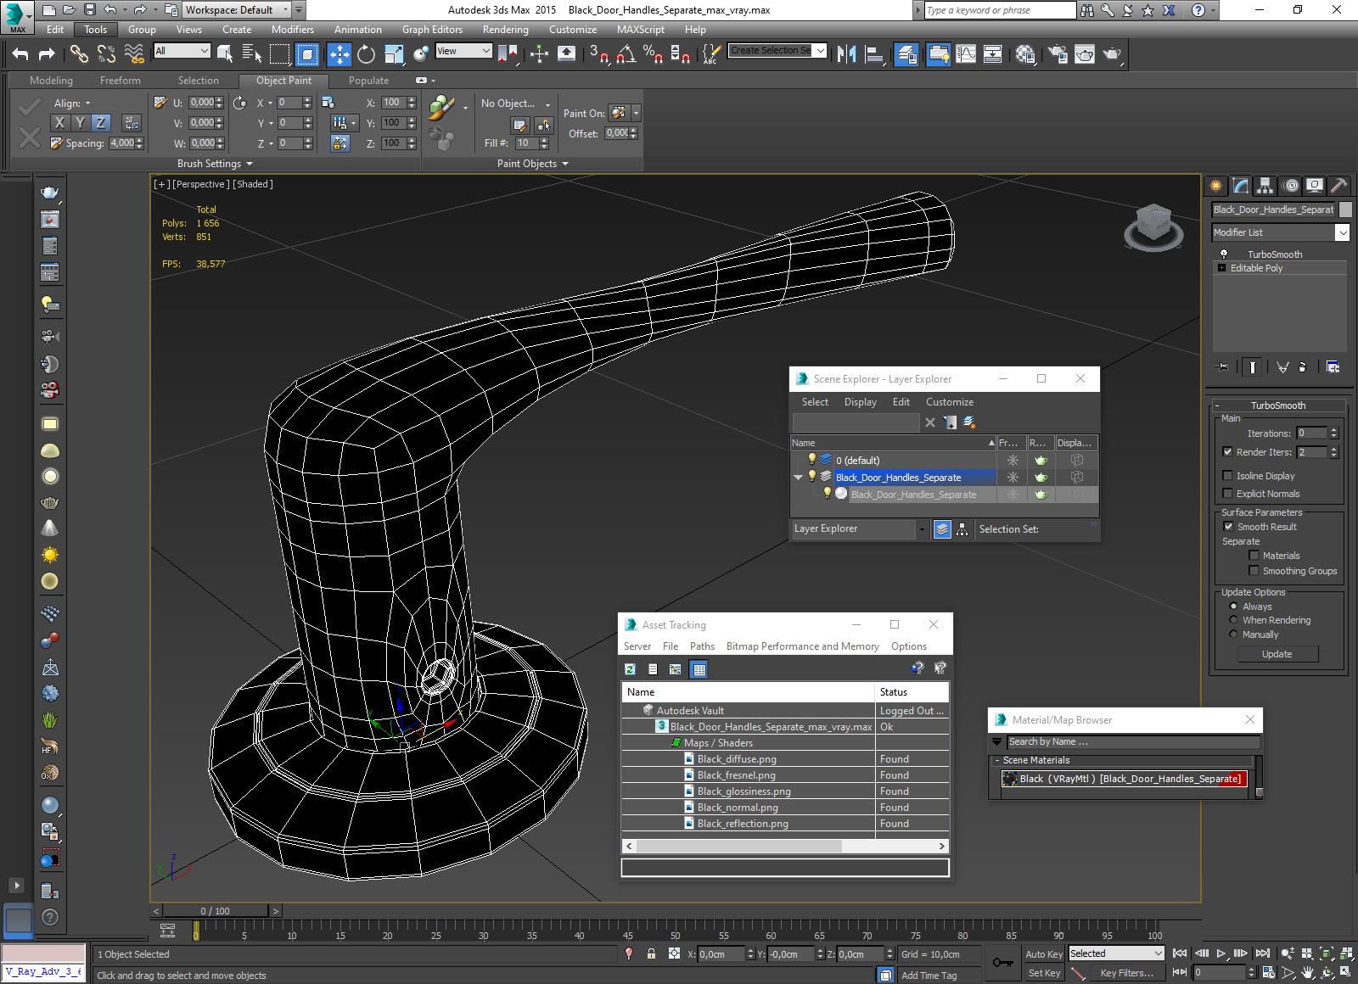The image size is (1358, 984).
Task: Open the Material Editor
Action: (1024, 54)
